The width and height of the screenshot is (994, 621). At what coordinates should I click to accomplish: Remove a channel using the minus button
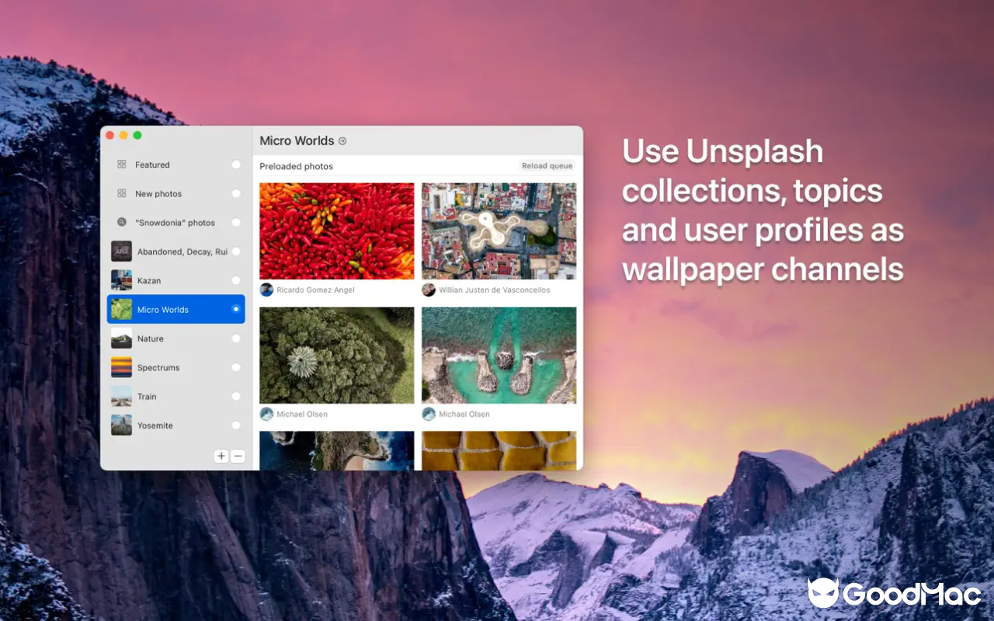pos(238,456)
